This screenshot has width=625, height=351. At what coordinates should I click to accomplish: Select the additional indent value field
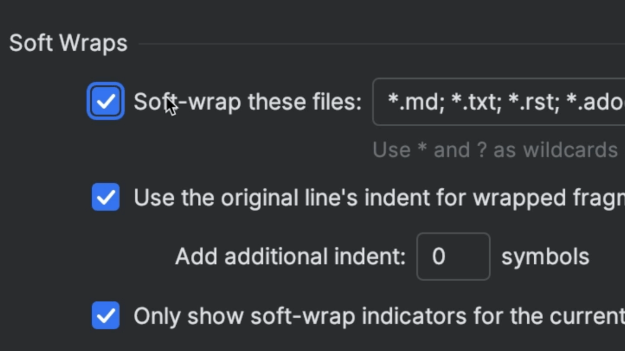tap(453, 256)
